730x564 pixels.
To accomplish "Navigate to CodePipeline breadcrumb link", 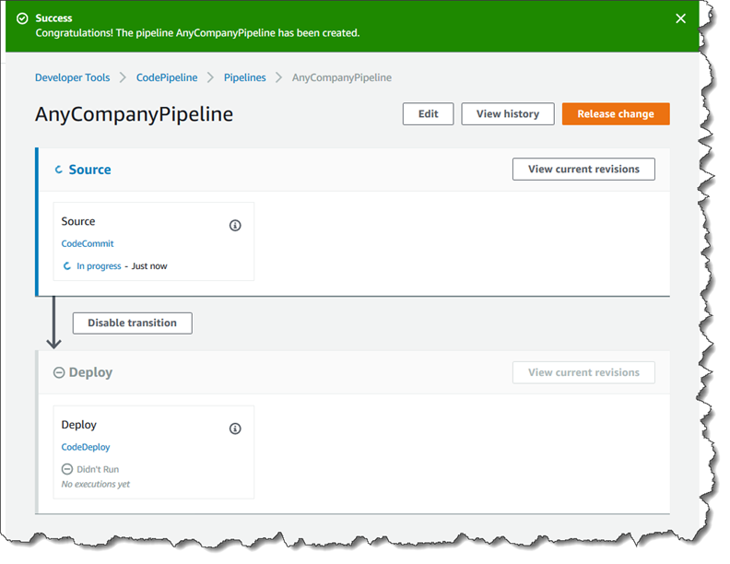I will pos(167,78).
